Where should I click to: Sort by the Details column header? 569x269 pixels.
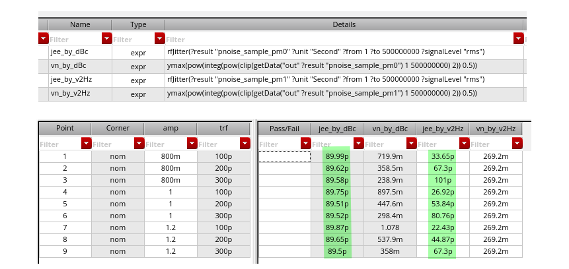(x=345, y=24)
